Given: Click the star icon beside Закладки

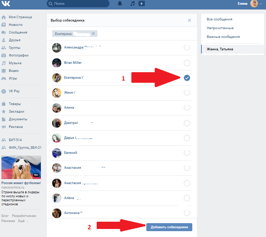Looking at the screenshot, I should click(x=4, y=111).
